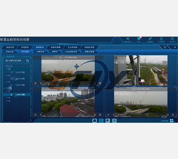
Task: Select the one-large-plus-small windows layout
Action: pyautogui.click(x=108, y=121)
